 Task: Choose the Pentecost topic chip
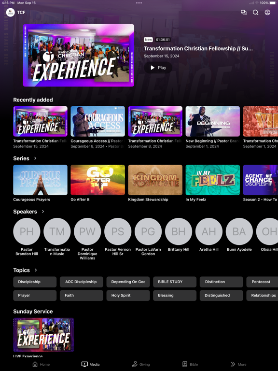[262, 282]
